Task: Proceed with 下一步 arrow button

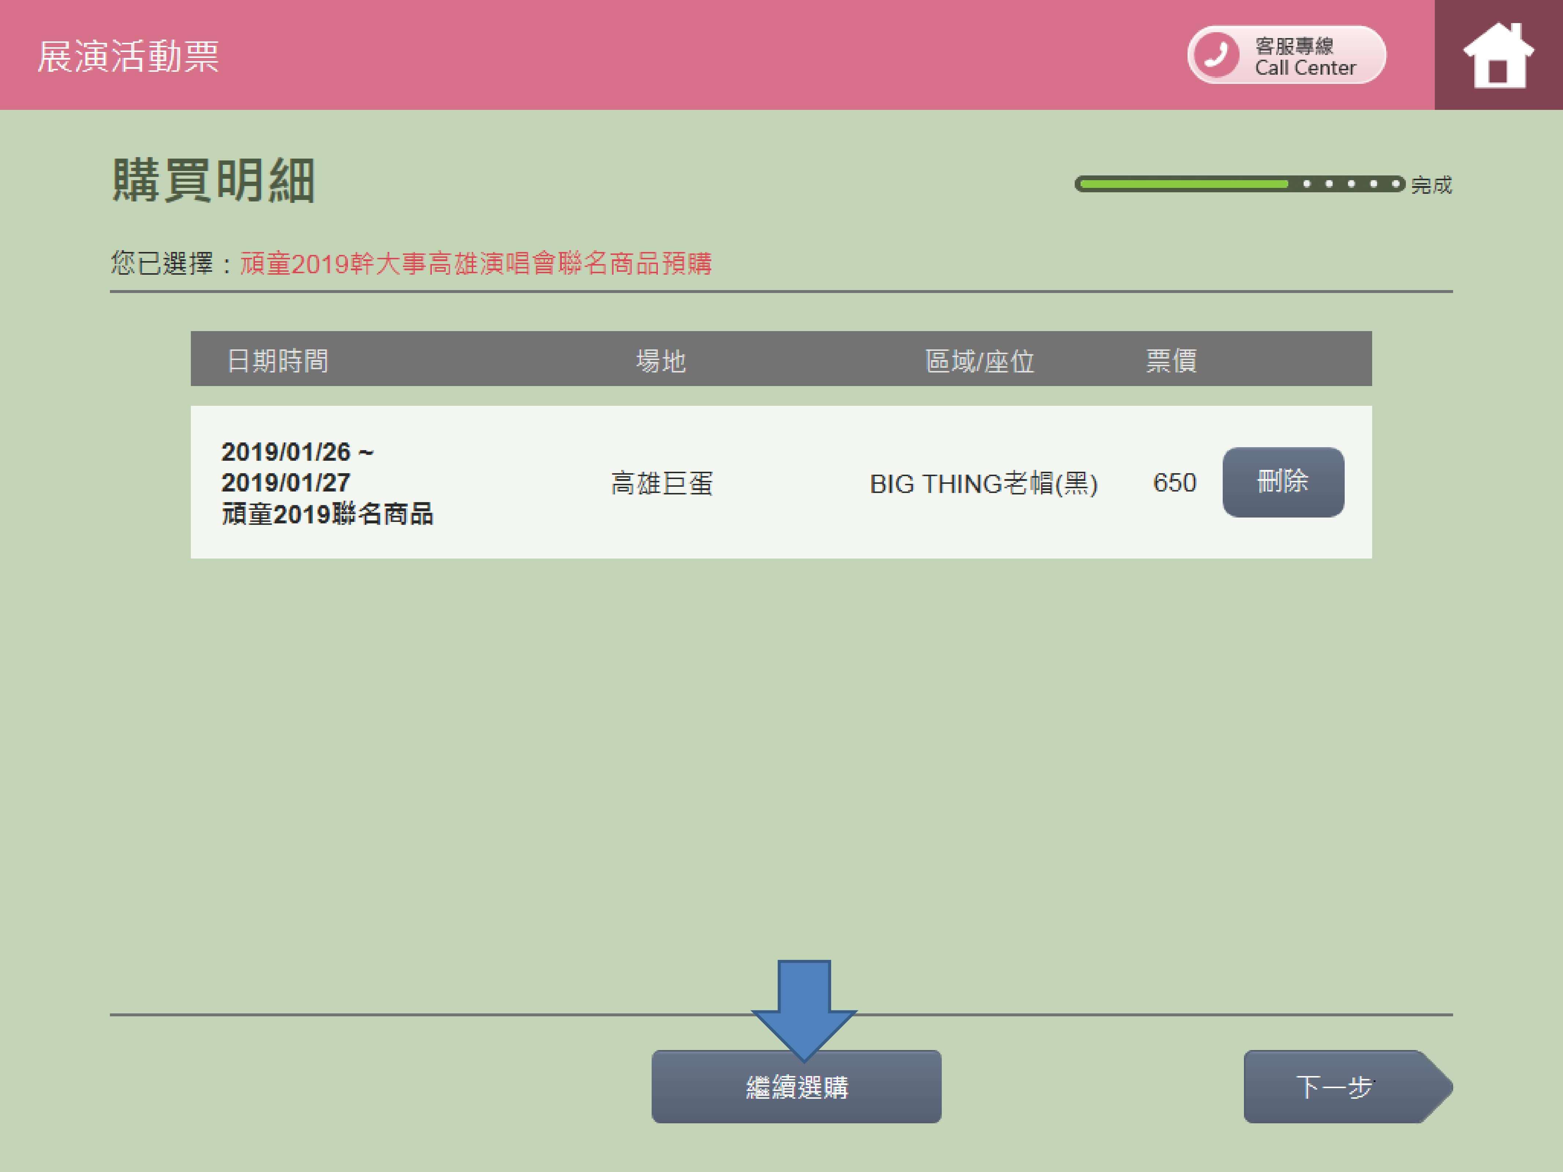Action: point(1339,1087)
